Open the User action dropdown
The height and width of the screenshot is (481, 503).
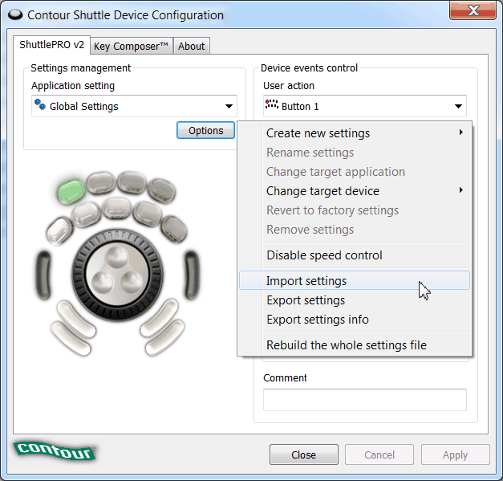(365, 106)
